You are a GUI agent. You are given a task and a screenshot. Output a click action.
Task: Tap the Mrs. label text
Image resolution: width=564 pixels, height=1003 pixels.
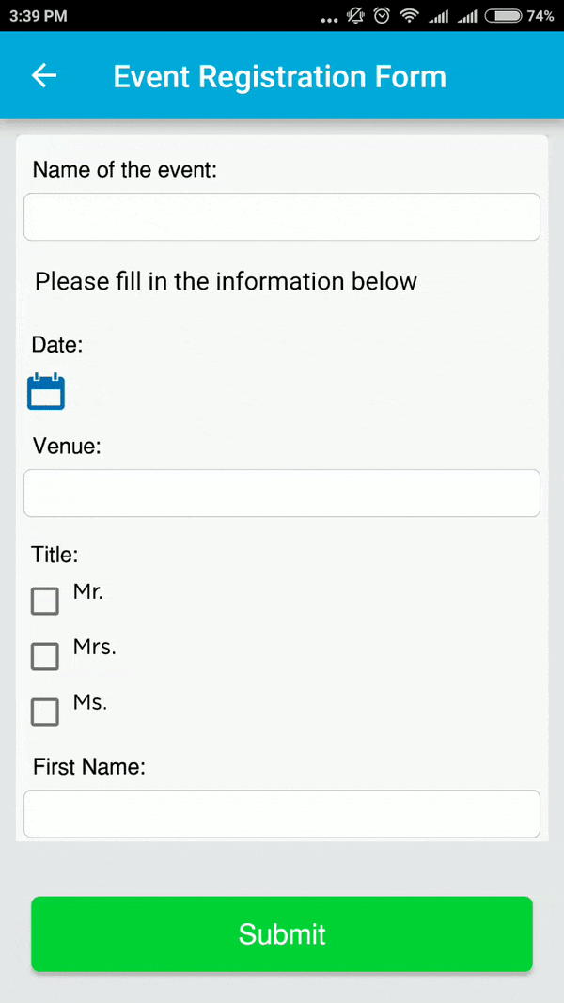click(95, 647)
